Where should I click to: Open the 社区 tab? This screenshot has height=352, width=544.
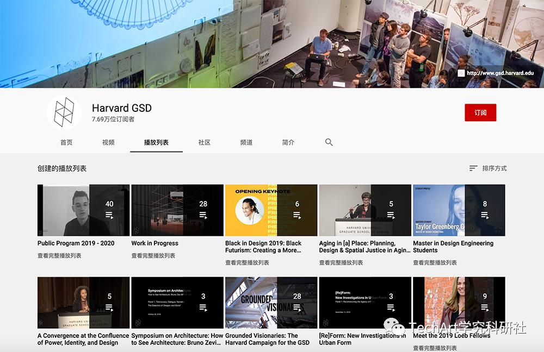(205, 142)
